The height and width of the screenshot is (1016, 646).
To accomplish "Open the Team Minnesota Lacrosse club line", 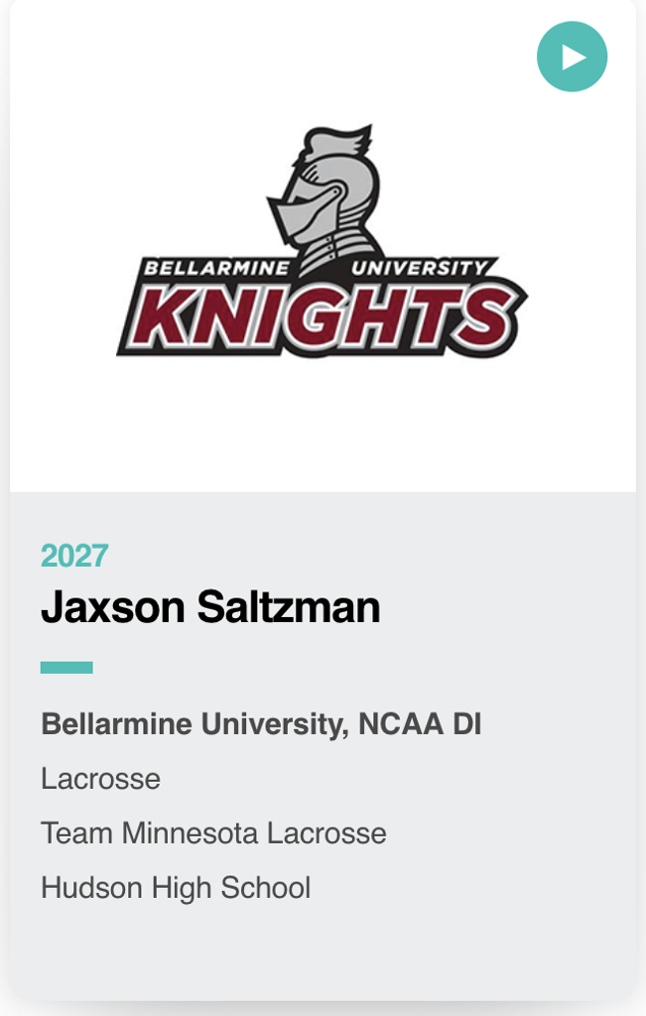I will (x=213, y=832).
